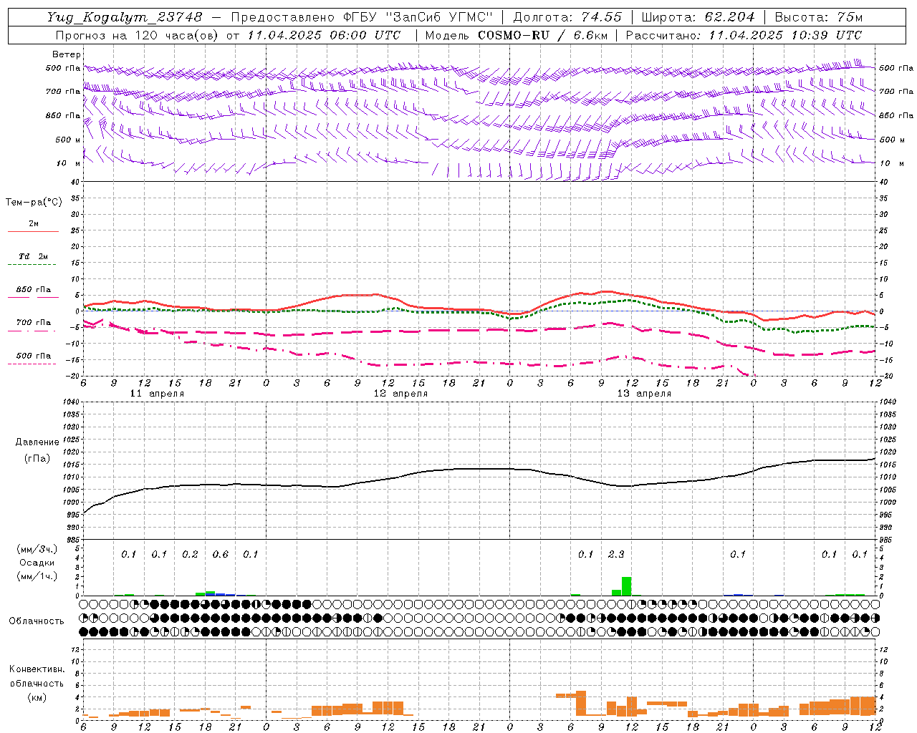
Task: Click the Тем-ра(°C) panel label
Action: [x=34, y=203]
